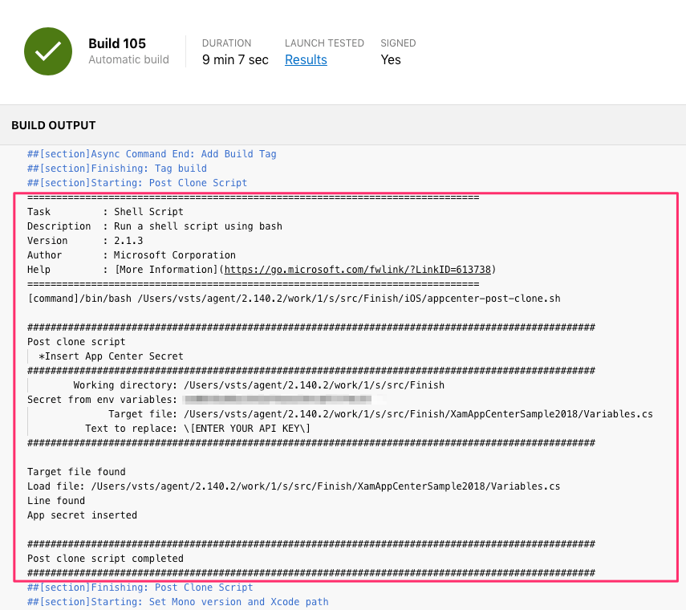Click the 'Target file:' Variables.cs line
Viewport: 686px width, 610px height.
pos(380,414)
